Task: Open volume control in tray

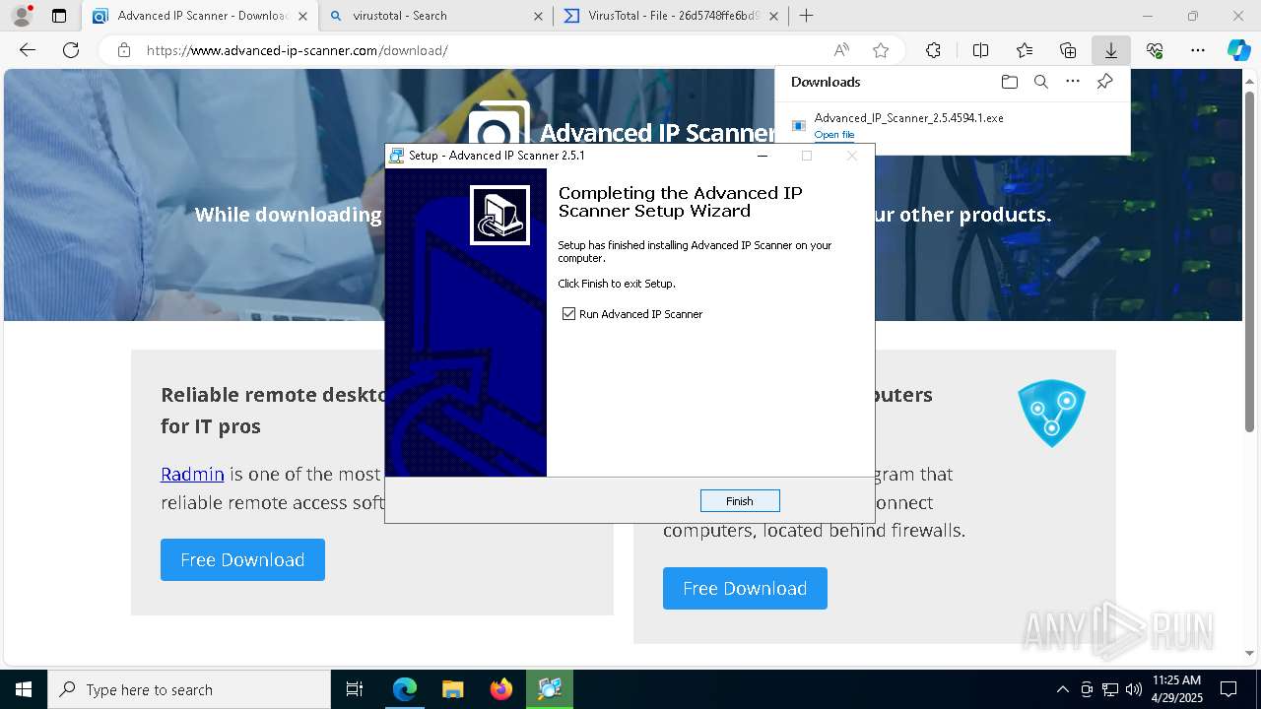Action: [x=1134, y=689]
